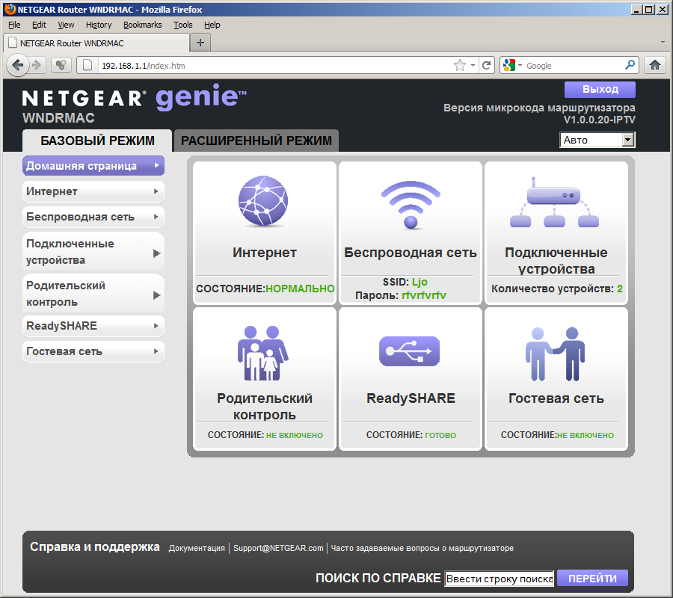Click parental control НЕ ВКЛЮЧЕНО status

pyautogui.click(x=295, y=435)
